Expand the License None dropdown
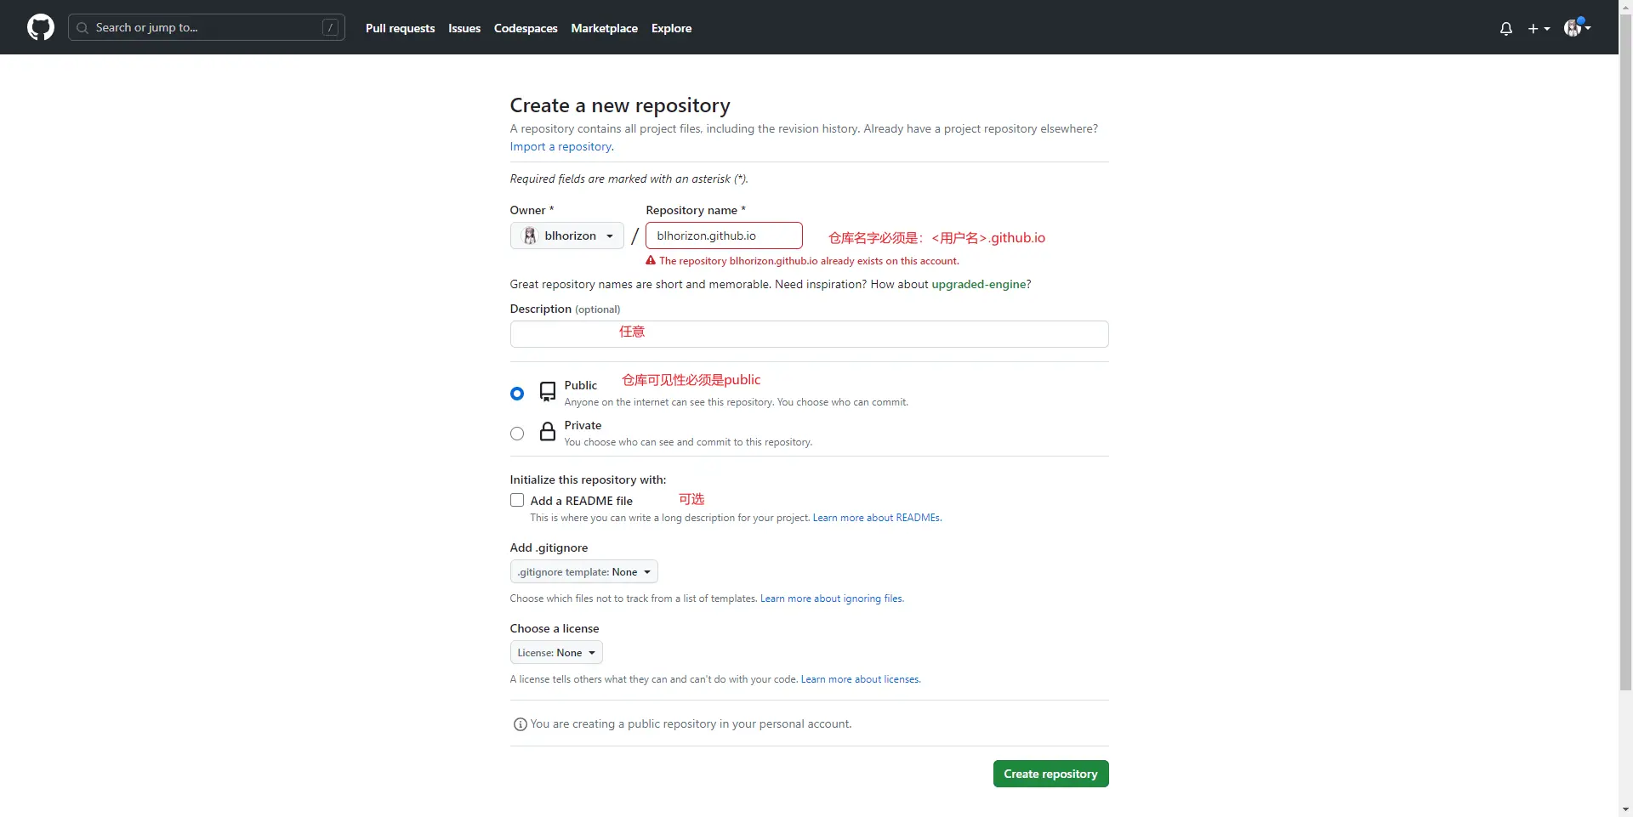 (x=556, y=652)
